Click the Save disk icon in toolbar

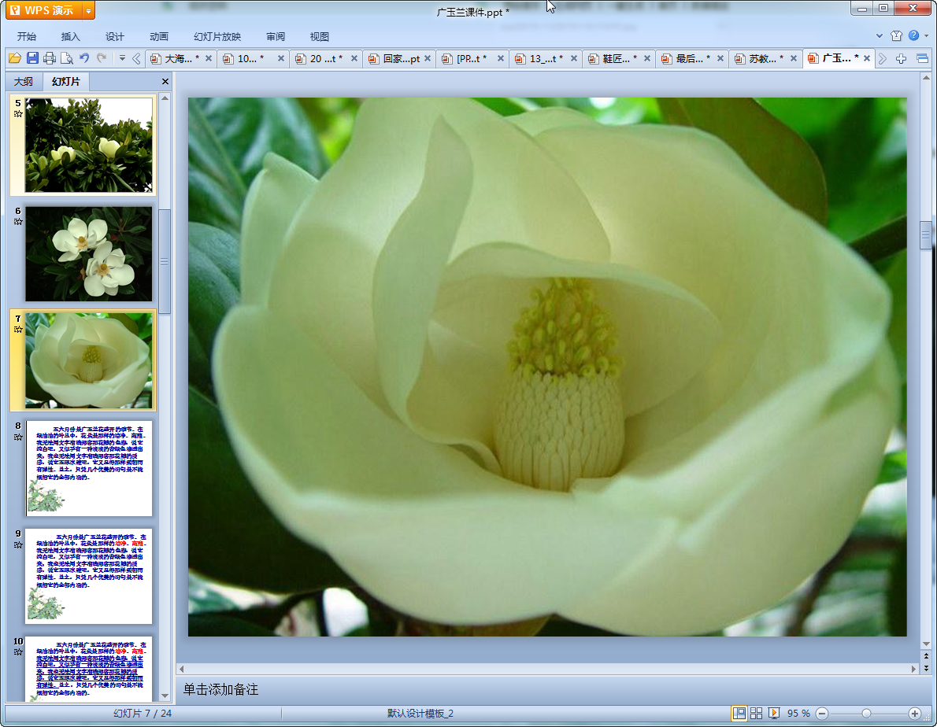click(32, 58)
